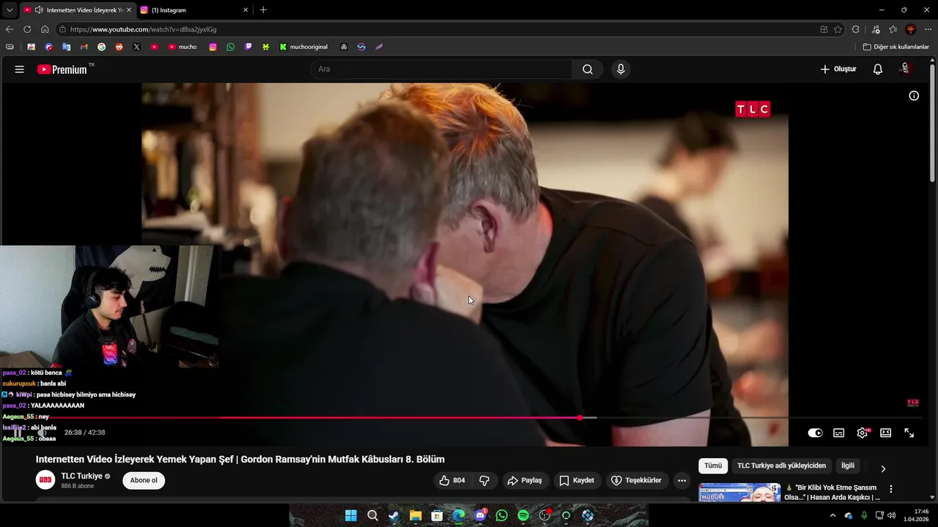
Task: Open the WhatsApp bookmark
Action: coord(230,47)
